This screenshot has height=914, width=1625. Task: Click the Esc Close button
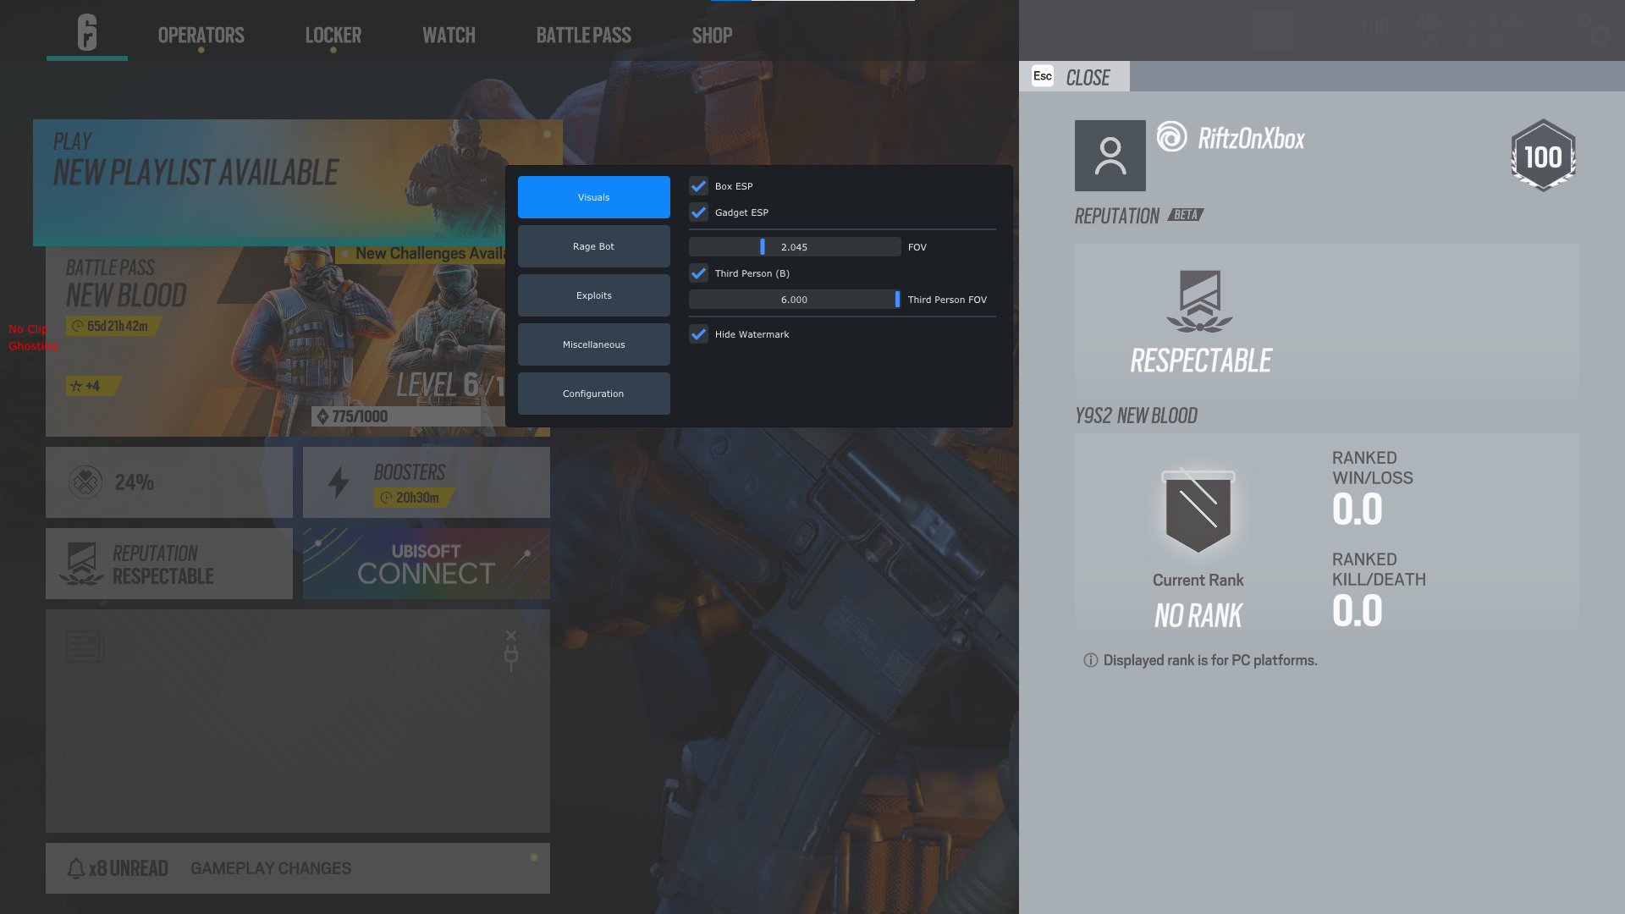tap(1073, 76)
